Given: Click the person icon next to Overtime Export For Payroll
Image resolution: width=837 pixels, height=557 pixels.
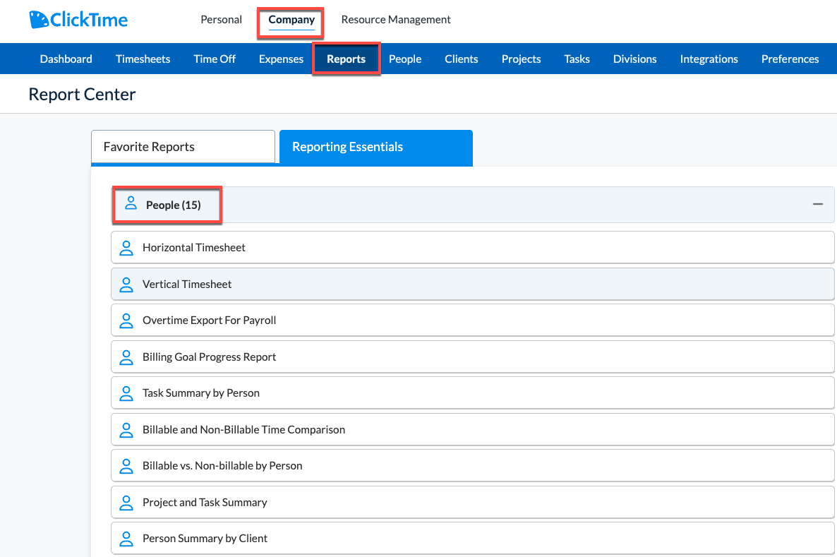Looking at the screenshot, I should (x=126, y=321).
